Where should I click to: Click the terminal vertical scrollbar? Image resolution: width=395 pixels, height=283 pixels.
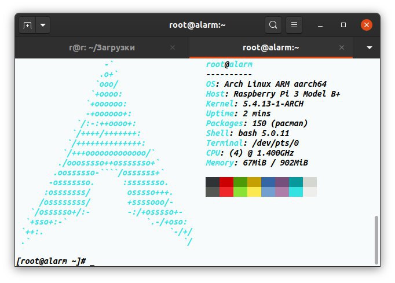coord(376,240)
